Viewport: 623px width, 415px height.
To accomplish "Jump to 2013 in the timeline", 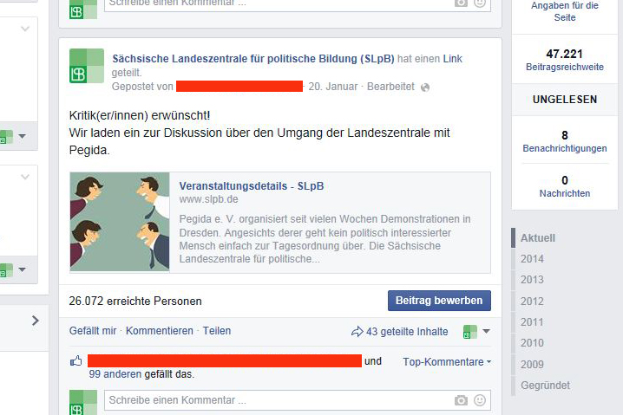I will point(532,280).
